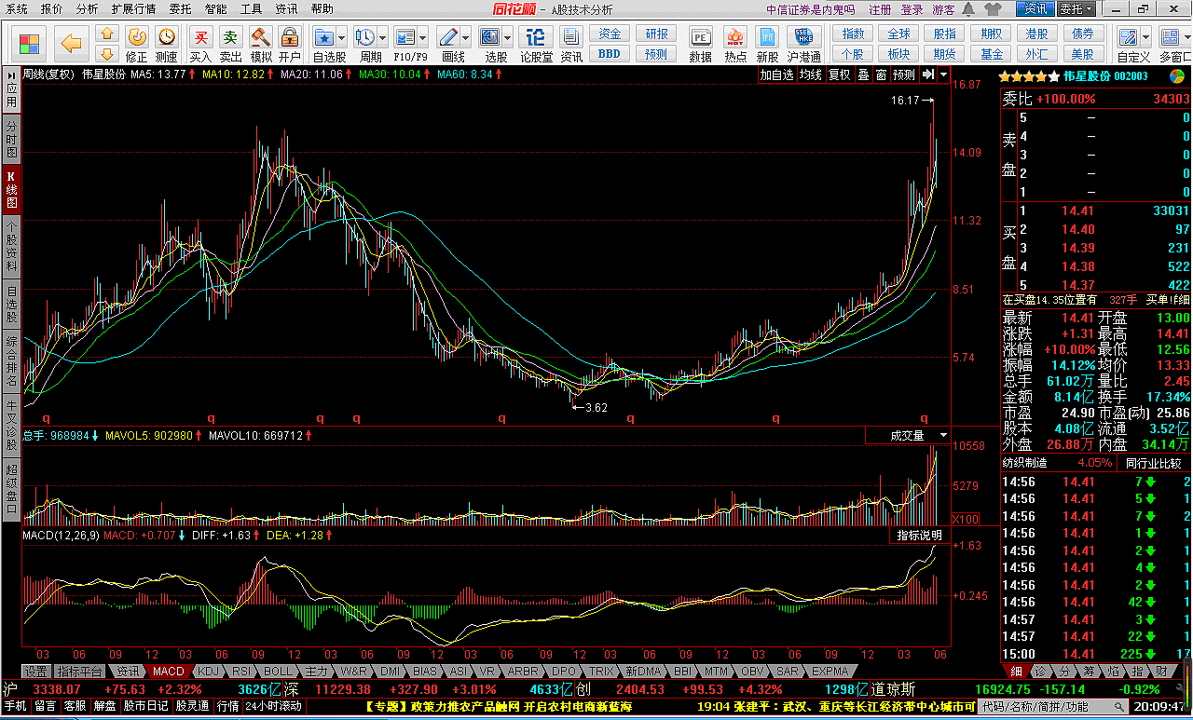Click the 开户 open account lock icon
Viewport: 1193px width, 720px height.
pyautogui.click(x=290, y=37)
